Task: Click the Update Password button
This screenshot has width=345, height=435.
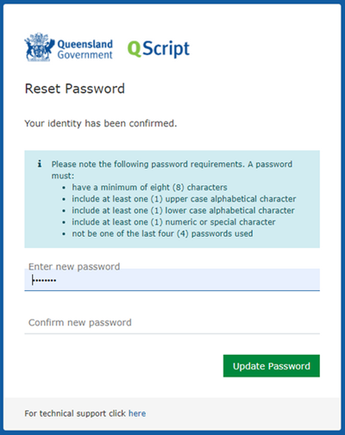Action: click(272, 366)
